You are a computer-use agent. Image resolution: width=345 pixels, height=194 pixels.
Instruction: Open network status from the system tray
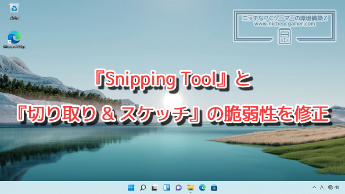click(330, 187)
